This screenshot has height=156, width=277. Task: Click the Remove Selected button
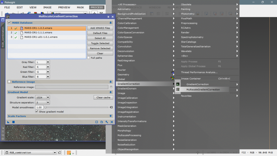(x=100, y=48)
